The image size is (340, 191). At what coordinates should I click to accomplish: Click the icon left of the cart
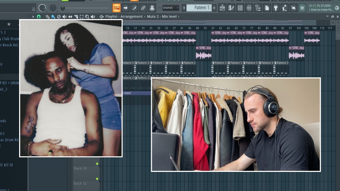[x=293, y=8]
